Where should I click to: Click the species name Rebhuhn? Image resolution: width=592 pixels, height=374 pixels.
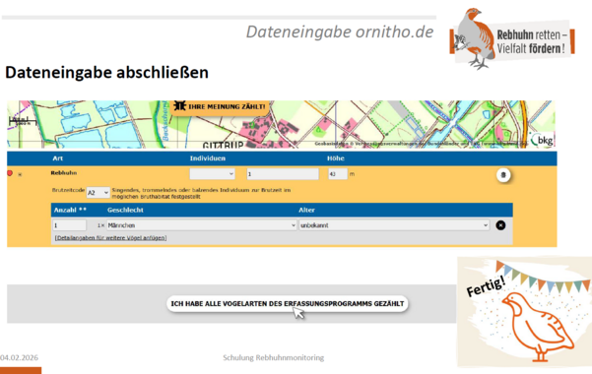[64, 173]
